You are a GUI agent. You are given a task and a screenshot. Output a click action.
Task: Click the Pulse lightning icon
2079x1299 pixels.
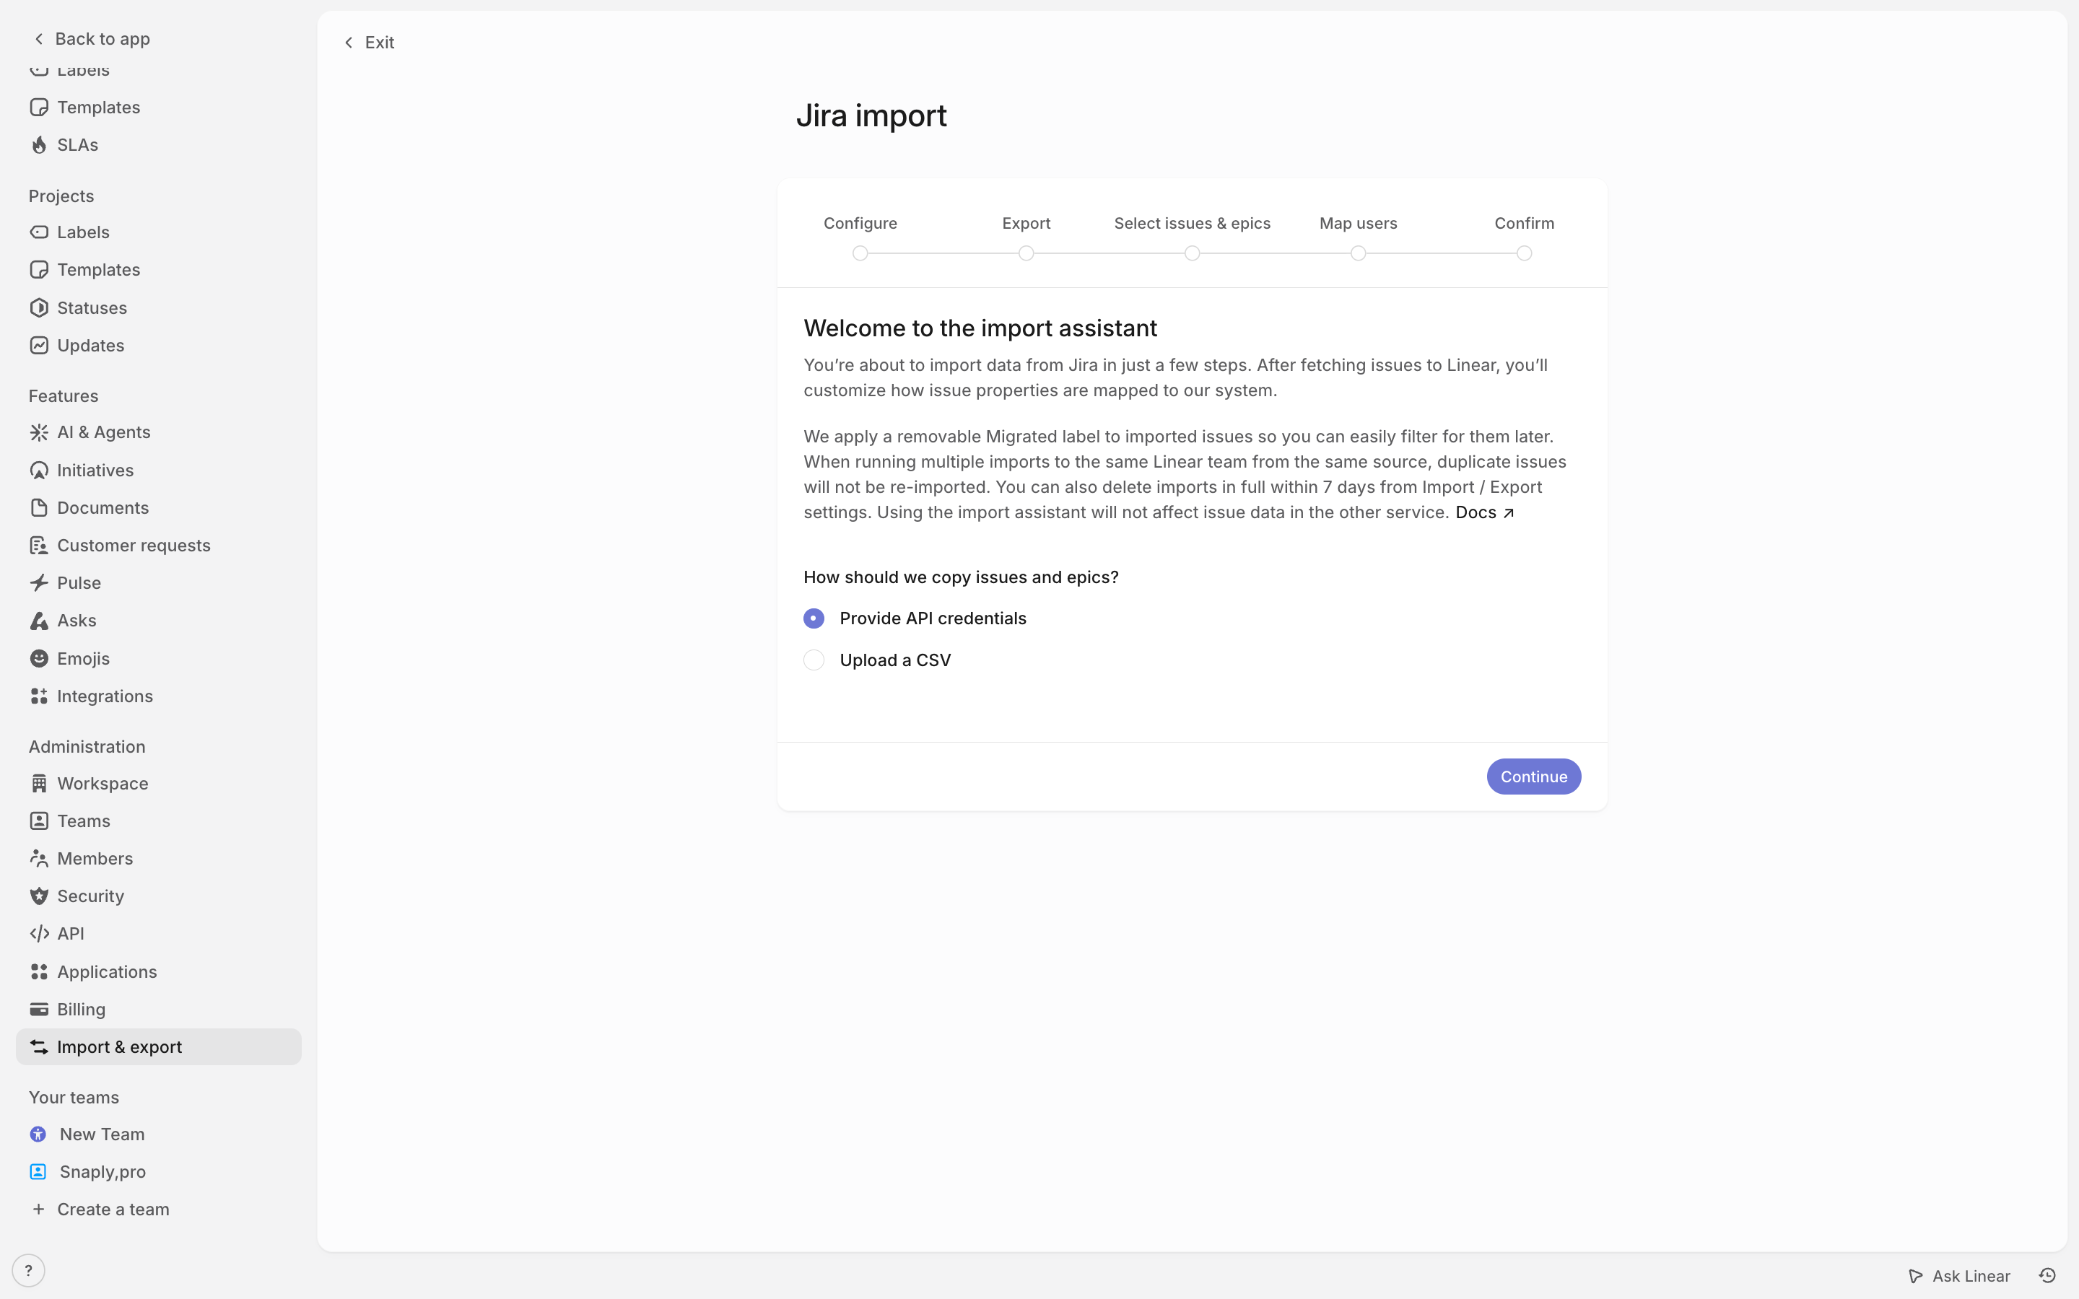(x=39, y=583)
